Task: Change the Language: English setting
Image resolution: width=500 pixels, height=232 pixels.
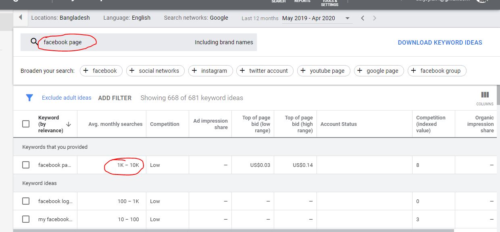Action: pyautogui.click(x=127, y=18)
